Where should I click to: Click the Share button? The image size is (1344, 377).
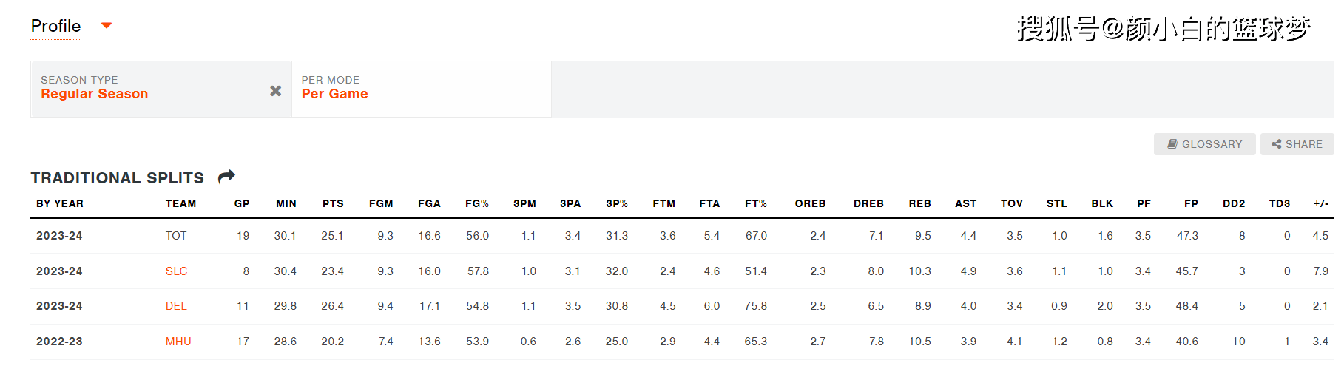(1297, 144)
